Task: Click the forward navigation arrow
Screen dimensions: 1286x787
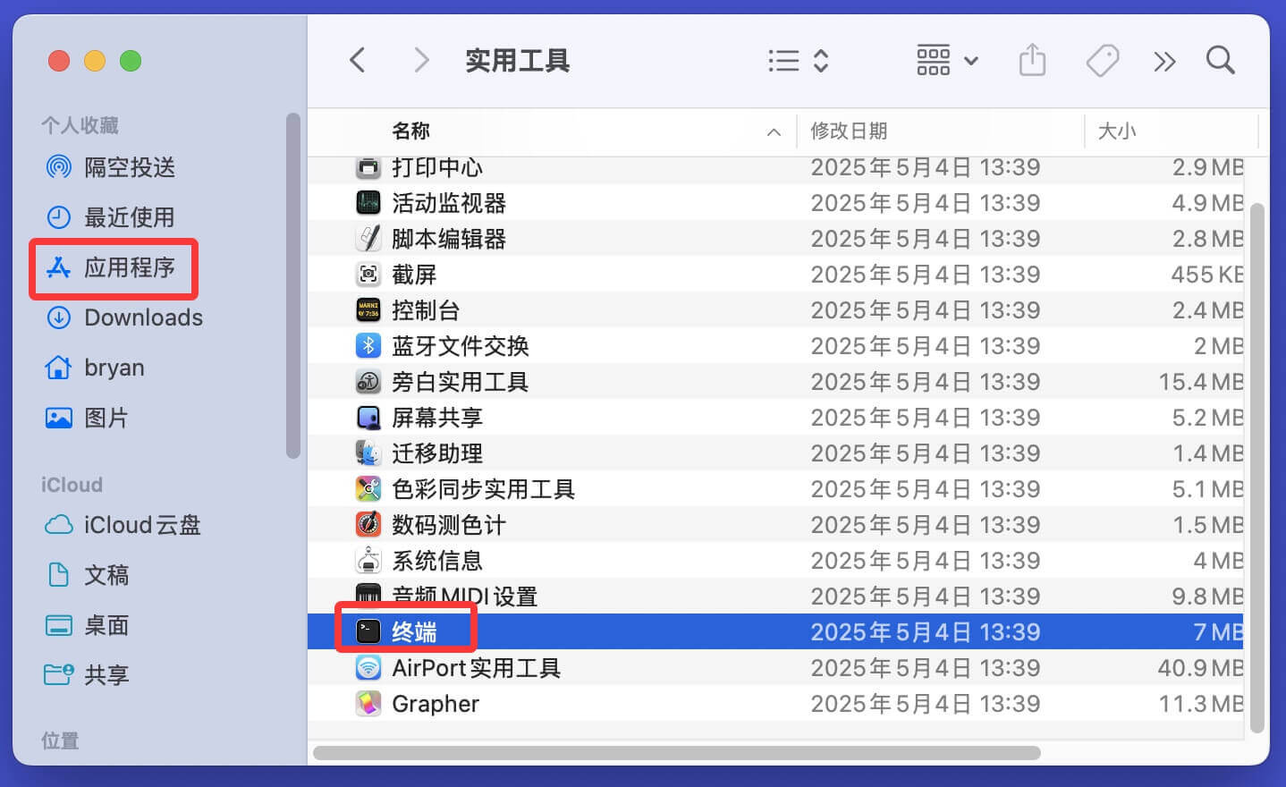Action: (x=421, y=61)
